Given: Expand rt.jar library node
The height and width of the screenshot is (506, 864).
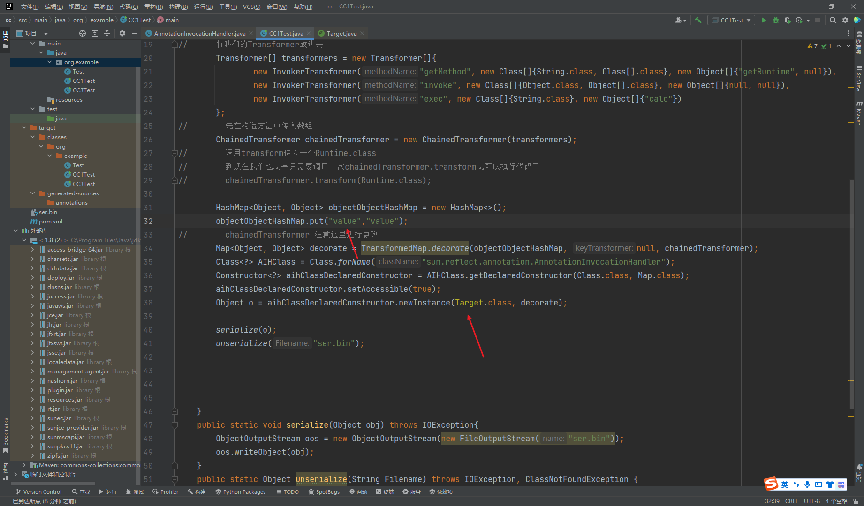Looking at the screenshot, I should point(33,409).
